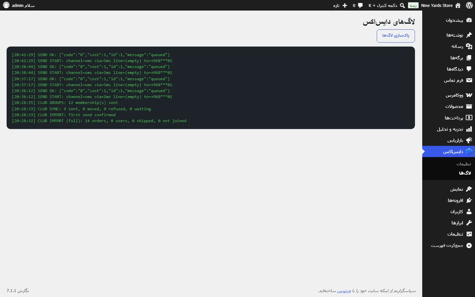Image resolution: width=475 pixels, height=297 pixels.
Task: Click the CLUB IMPORT (full): 14 orders log line
Action: (99, 121)
